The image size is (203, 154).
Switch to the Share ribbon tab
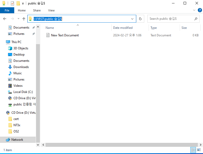[37, 10]
